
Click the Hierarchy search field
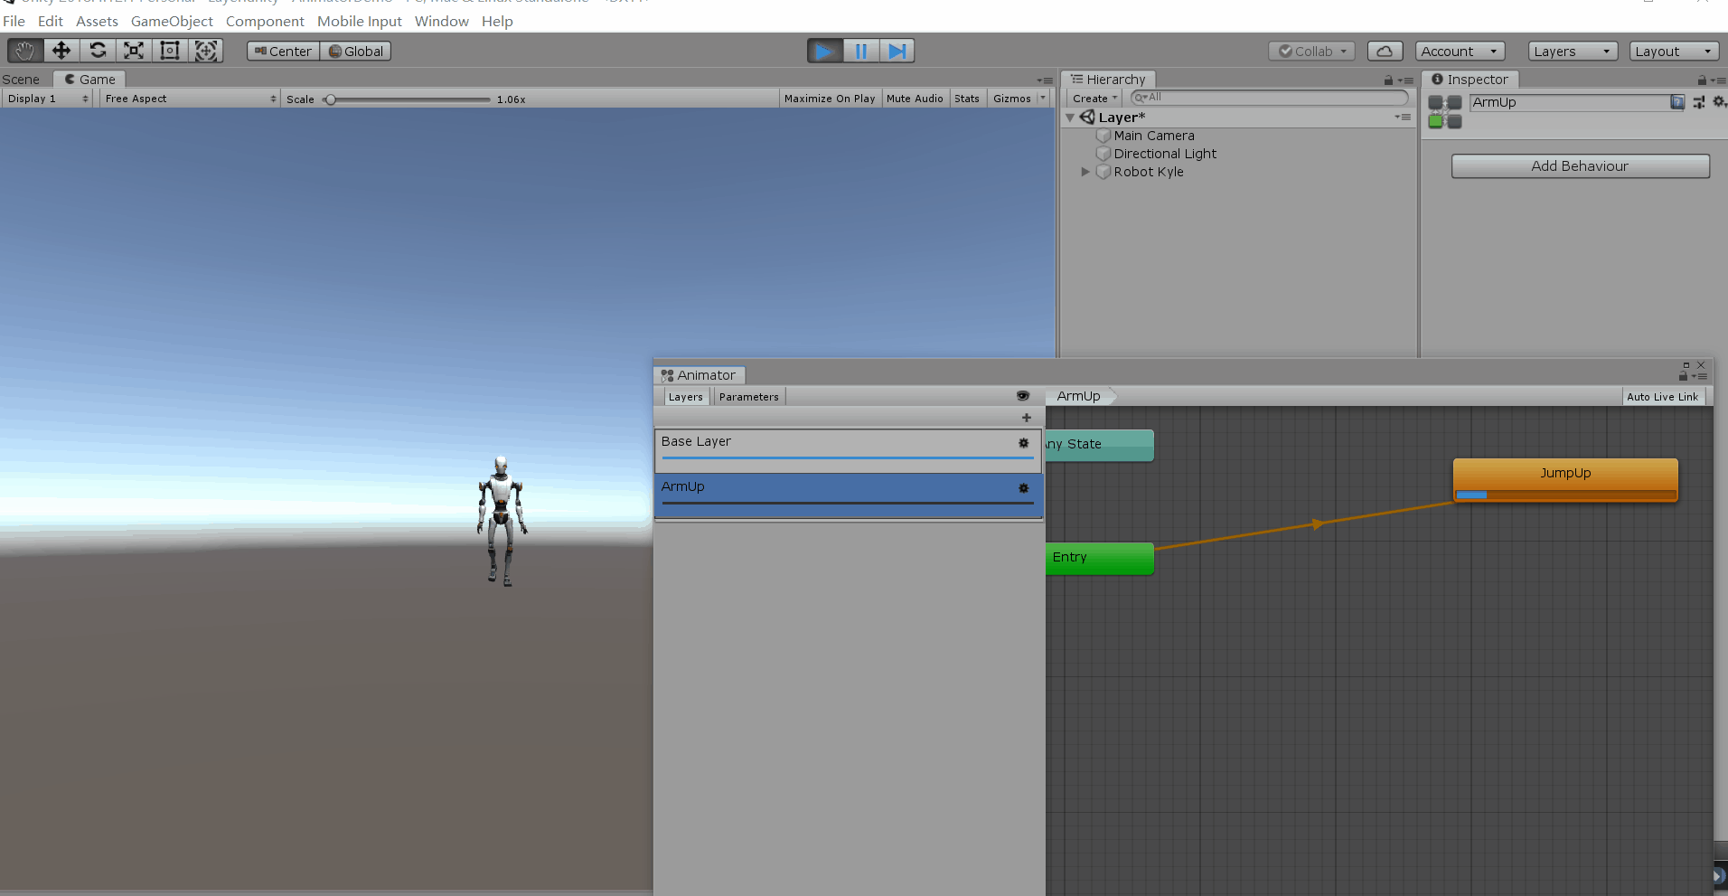click(1269, 98)
